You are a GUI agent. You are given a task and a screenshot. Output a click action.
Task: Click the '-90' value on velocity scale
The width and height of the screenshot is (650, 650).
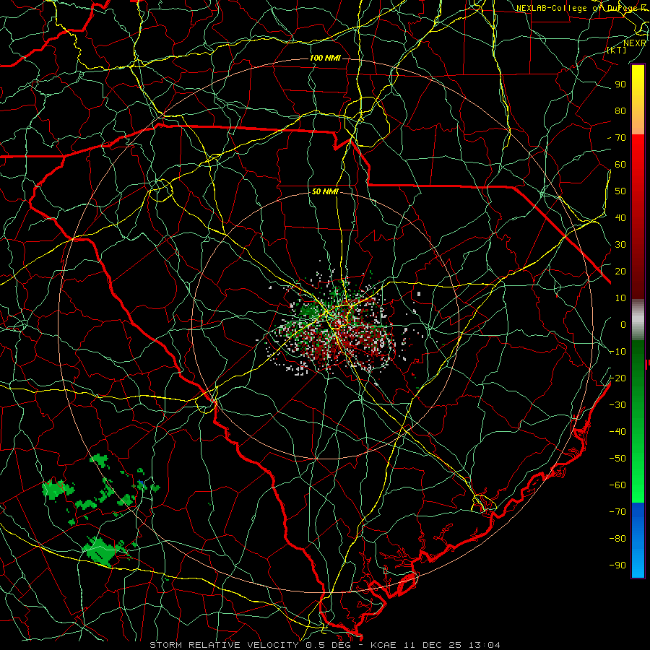[617, 565]
